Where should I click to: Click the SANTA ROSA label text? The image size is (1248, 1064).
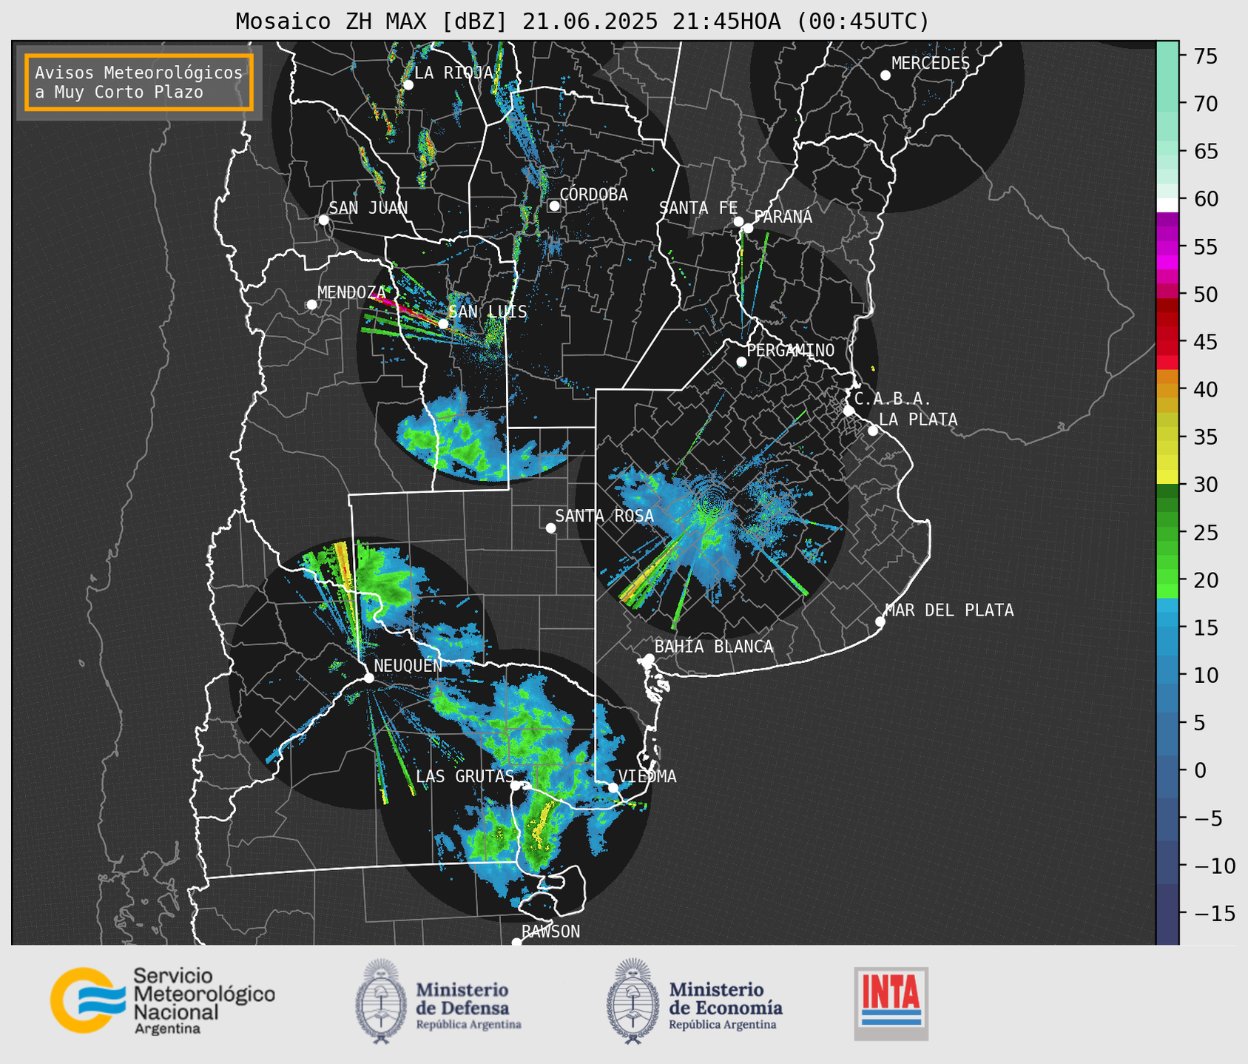[x=604, y=516]
